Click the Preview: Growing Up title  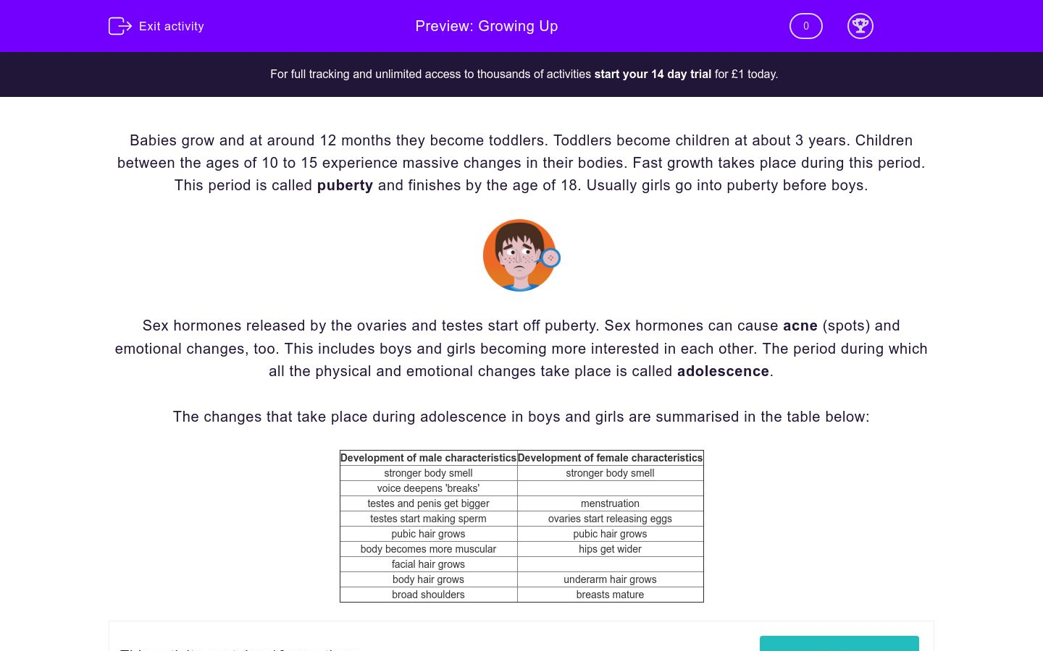(x=486, y=26)
